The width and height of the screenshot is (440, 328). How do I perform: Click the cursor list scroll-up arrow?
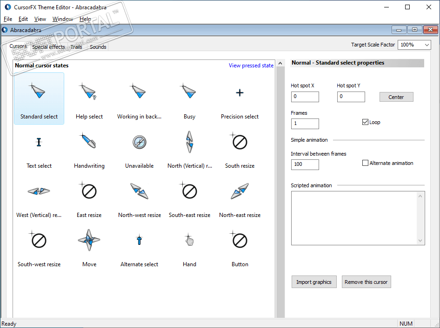pos(280,63)
